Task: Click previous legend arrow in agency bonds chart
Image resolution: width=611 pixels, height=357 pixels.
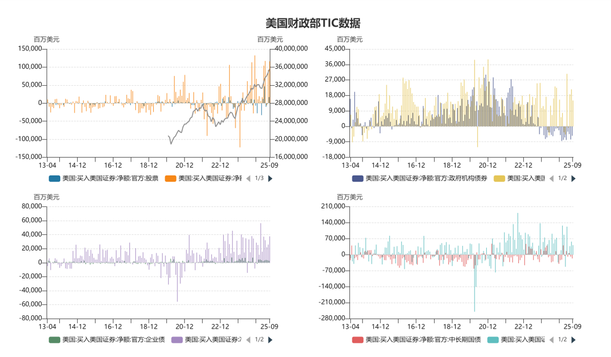Action: pos(551,178)
